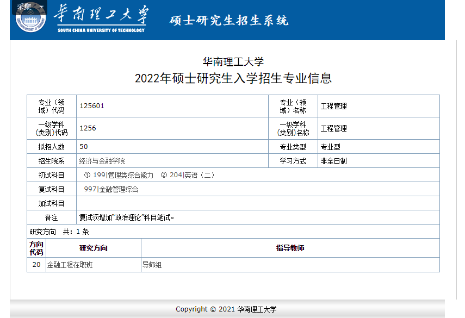Image resolution: width=465 pixels, height=318 pixels.
Task: Click the 备注 label cell
Action: (52, 218)
